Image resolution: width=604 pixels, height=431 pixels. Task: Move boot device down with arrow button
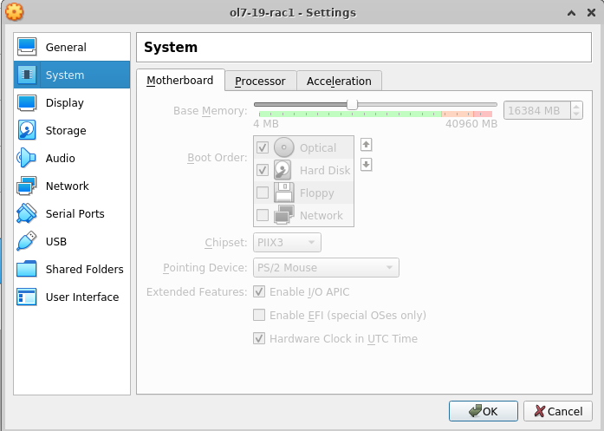click(366, 165)
